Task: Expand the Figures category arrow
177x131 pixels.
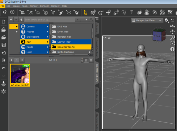Action: point(47,32)
